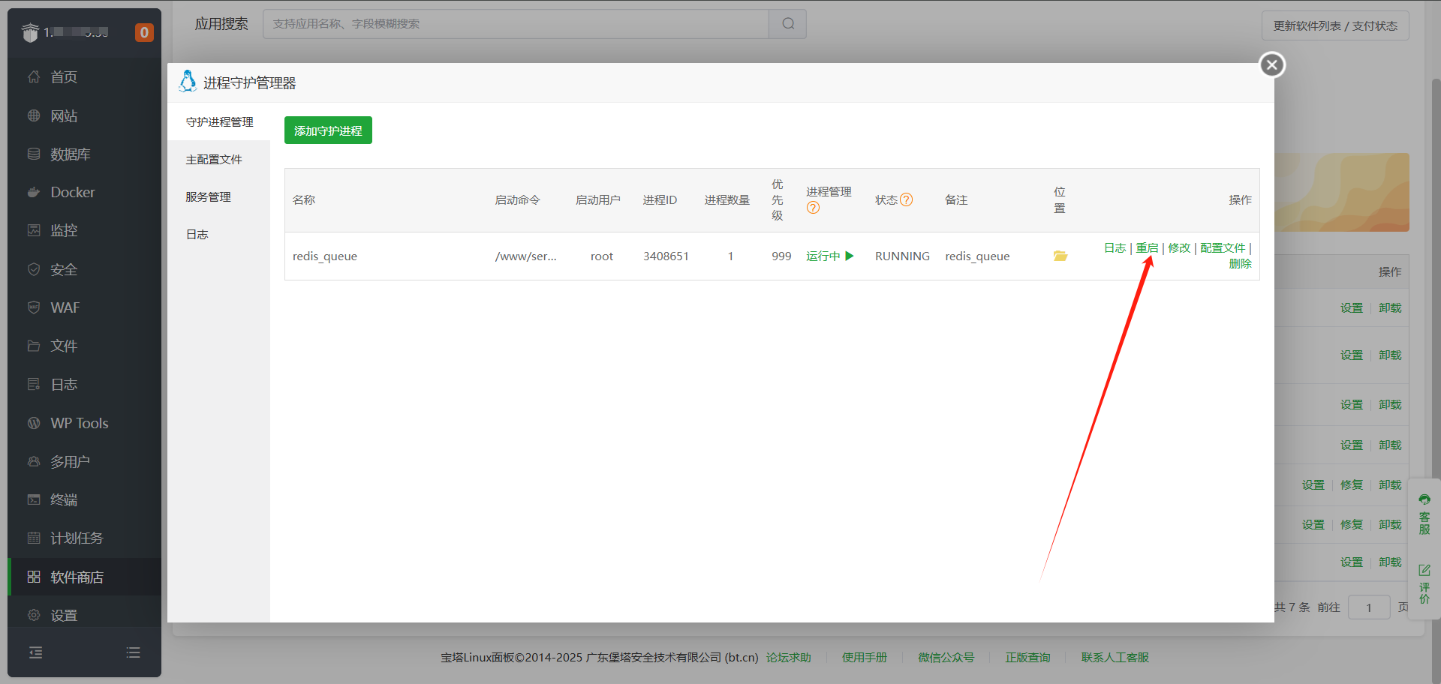Open the folder icon for redis_queue
Screen dimensions: 1441x684
pyautogui.click(x=1060, y=256)
